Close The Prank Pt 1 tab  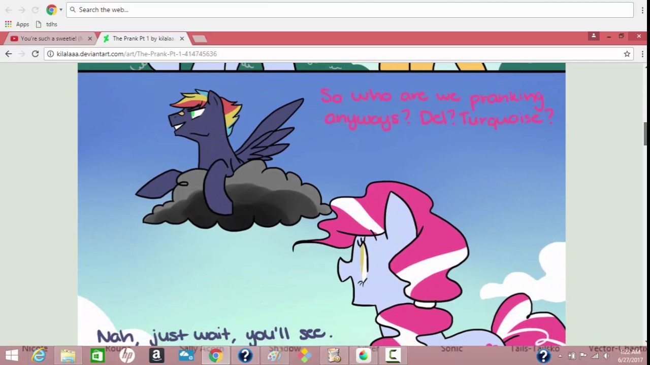click(182, 39)
